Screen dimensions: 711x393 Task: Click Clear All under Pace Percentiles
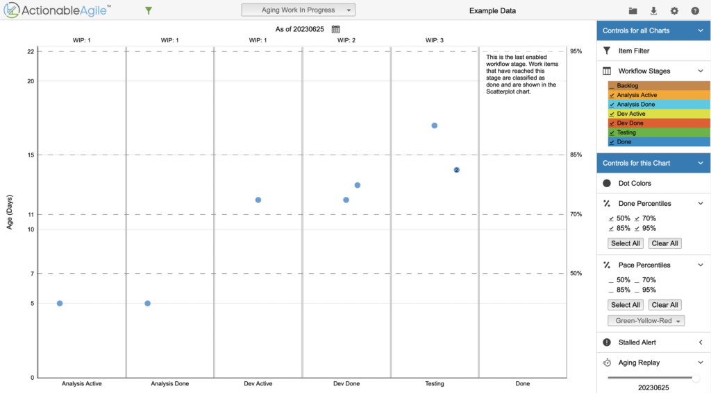(664, 305)
